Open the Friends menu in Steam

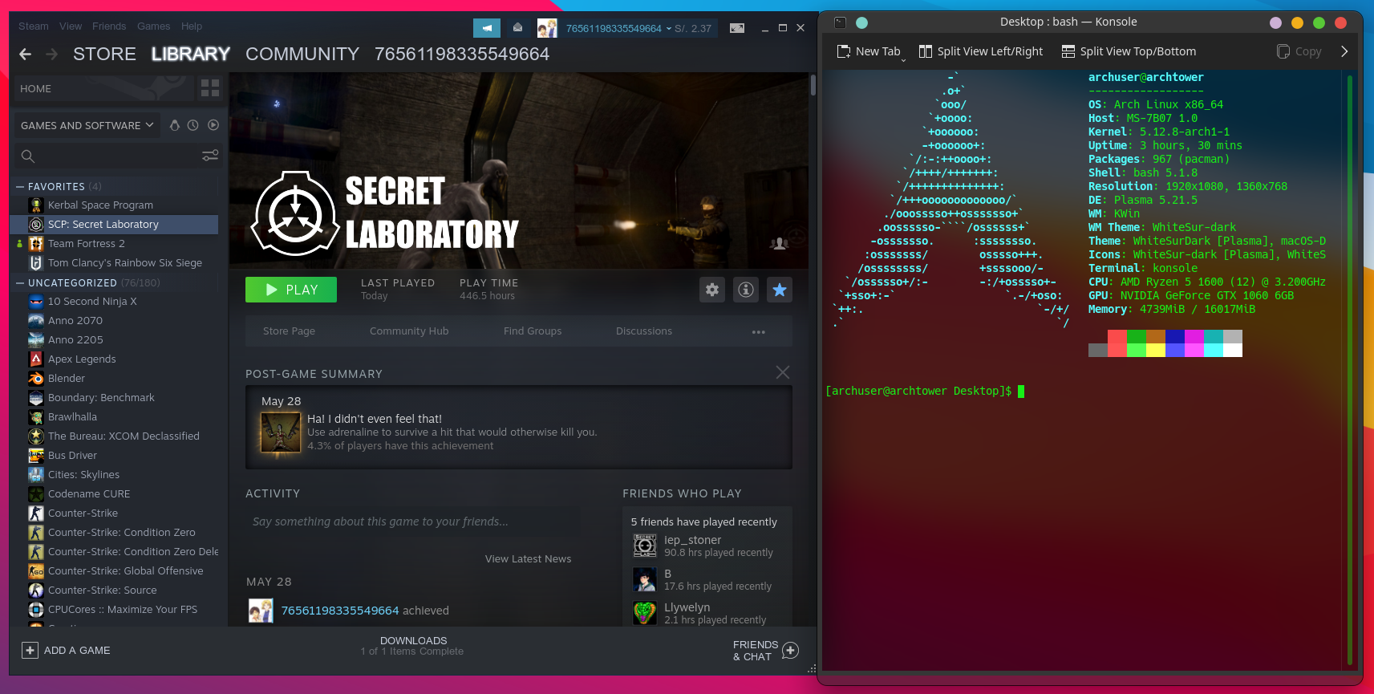click(109, 26)
